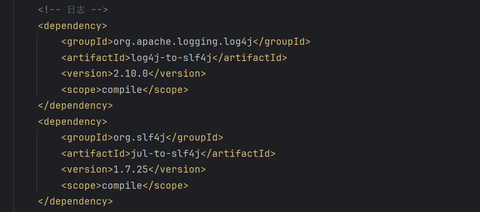Click the log4j-to-slf4j artifactId value
This screenshot has height=212, width=480.
tap(171, 58)
